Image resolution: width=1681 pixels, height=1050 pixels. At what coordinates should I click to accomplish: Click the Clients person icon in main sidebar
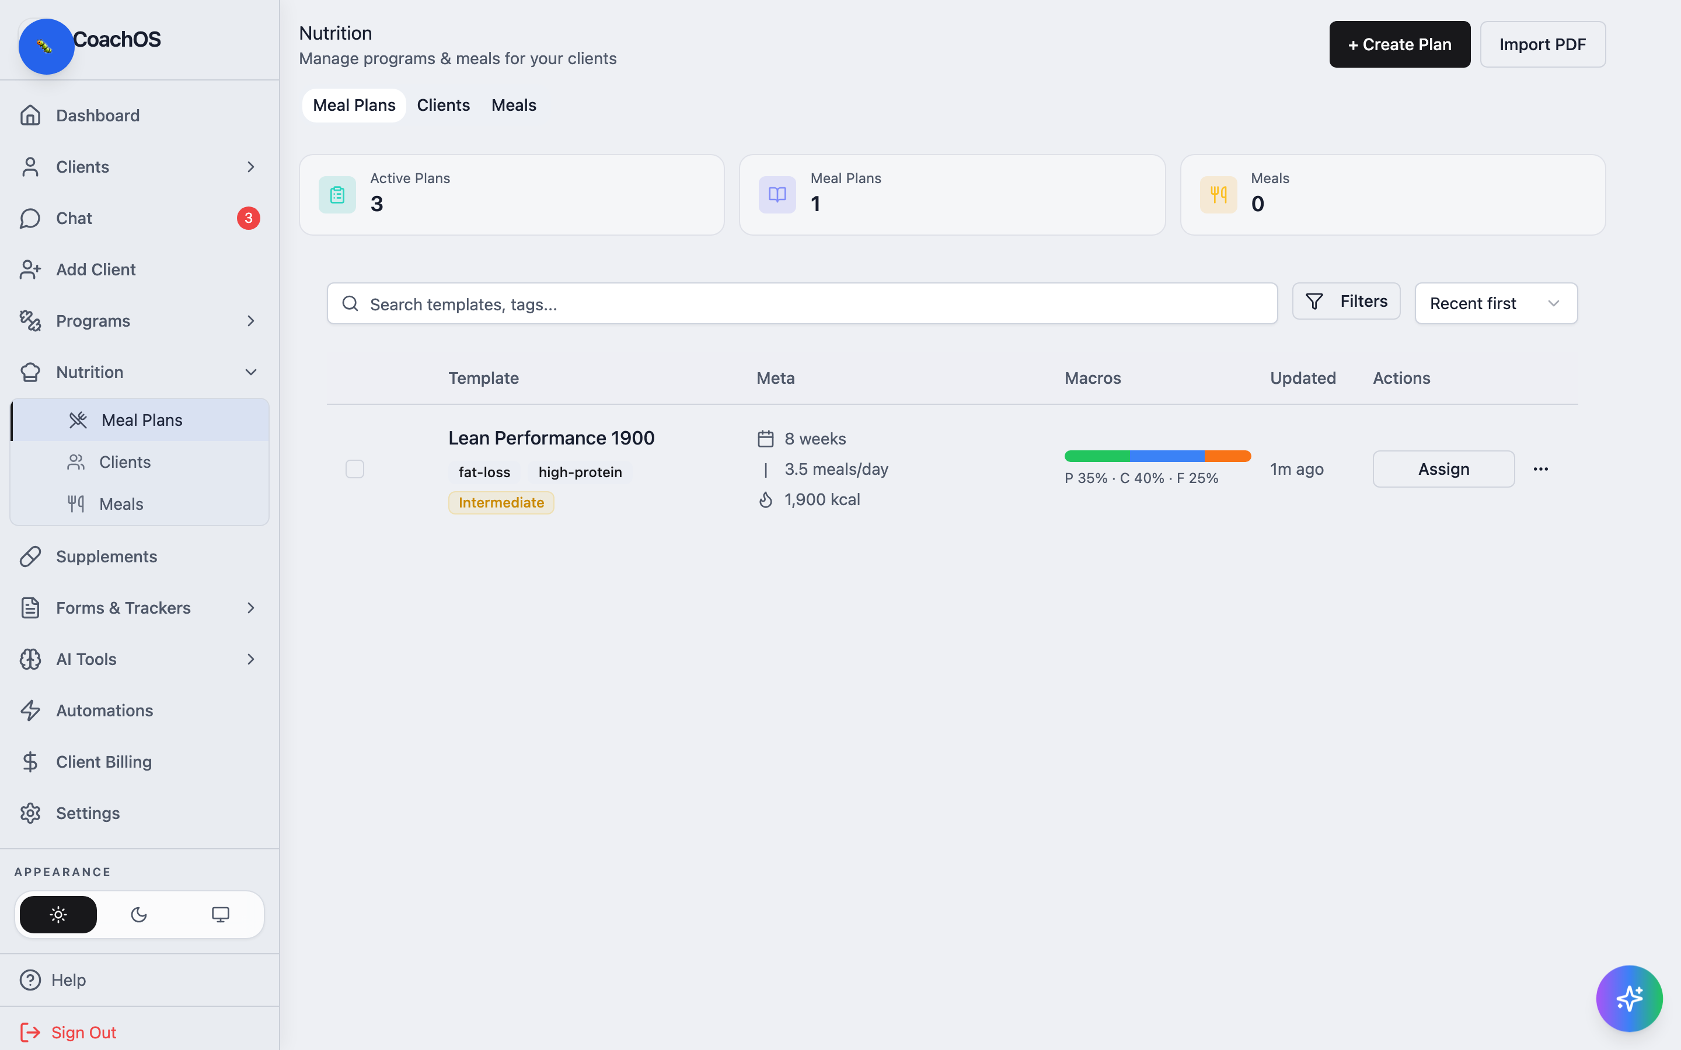pyautogui.click(x=30, y=167)
